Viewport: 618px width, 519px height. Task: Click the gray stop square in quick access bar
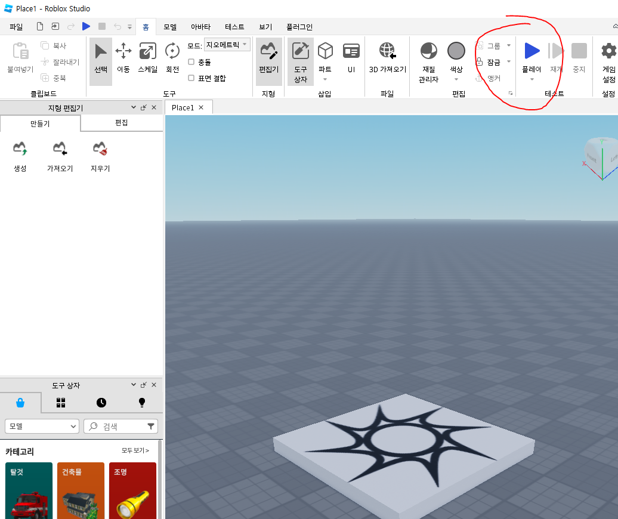pyautogui.click(x=101, y=26)
